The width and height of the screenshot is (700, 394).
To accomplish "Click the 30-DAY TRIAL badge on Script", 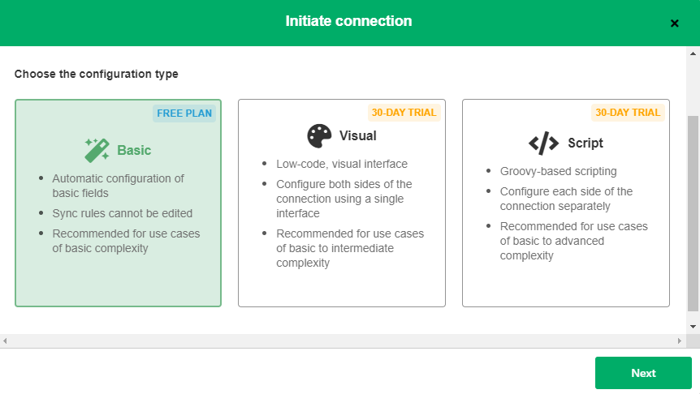I will (x=628, y=113).
